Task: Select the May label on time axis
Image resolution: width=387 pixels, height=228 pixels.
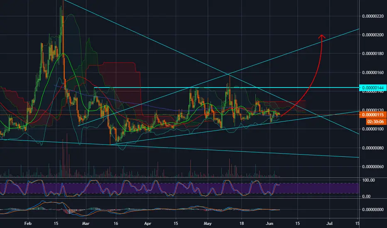Action: coord(208,223)
